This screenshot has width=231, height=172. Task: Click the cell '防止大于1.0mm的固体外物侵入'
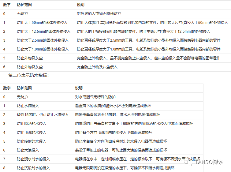point(43,49)
